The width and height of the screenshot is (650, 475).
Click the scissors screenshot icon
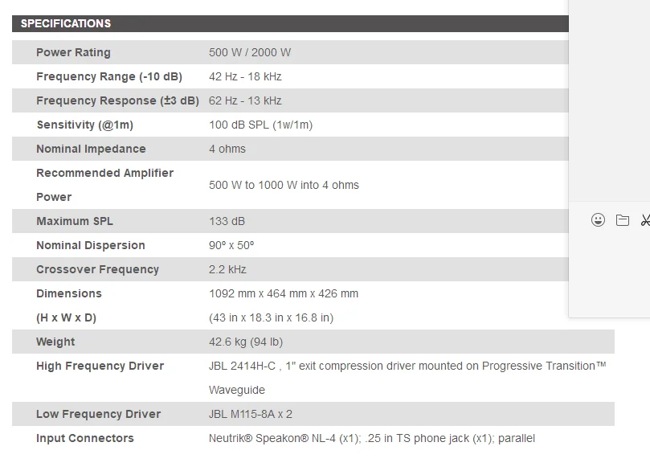(x=645, y=220)
